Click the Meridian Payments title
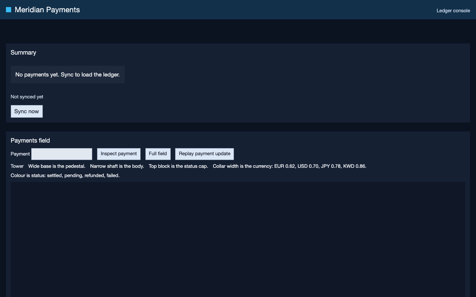This screenshot has height=297, width=476. (x=47, y=10)
